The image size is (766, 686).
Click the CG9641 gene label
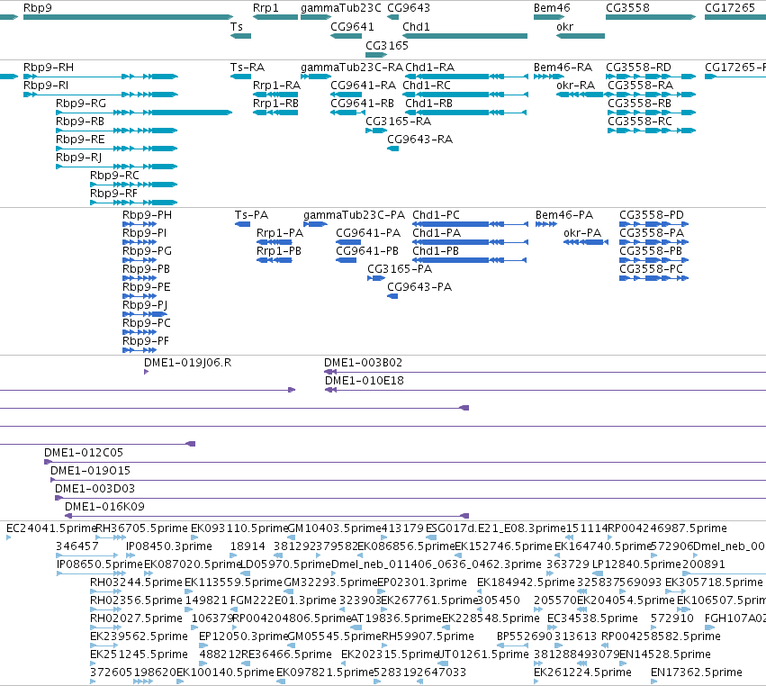pos(352,26)
